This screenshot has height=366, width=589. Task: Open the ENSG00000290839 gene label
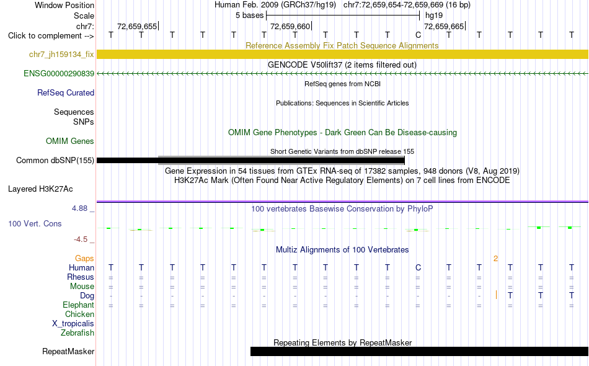click(x=59, y=74)
